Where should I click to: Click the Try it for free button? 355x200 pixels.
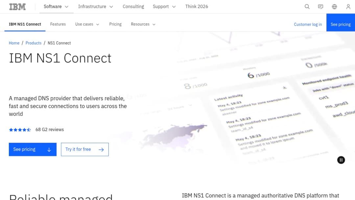pyautogui.click(x=85, y=149)
